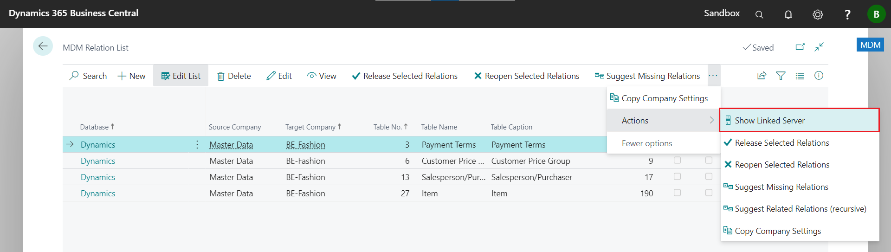891x252 pixels.
Task: Click the Table Name column header
Action: [439, 127]
